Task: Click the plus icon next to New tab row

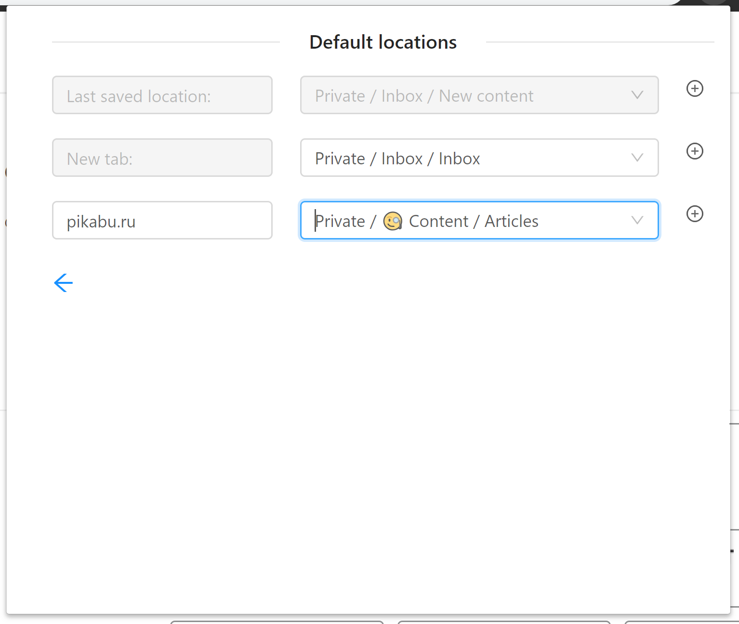Action: point(694,151)
